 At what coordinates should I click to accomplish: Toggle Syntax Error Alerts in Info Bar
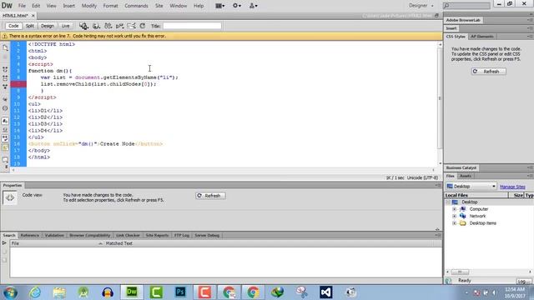(x=5, y=147)
